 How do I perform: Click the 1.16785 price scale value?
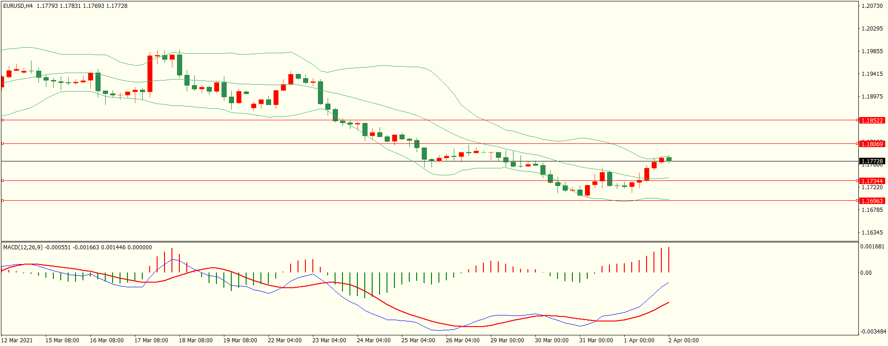click(872, 210)
